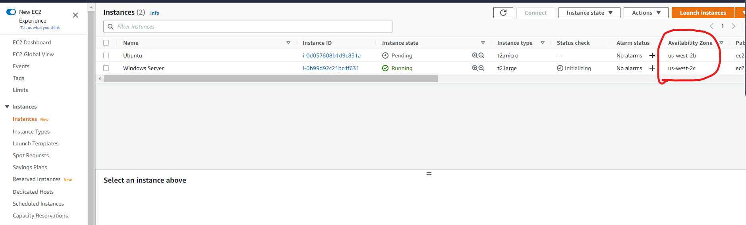
Task: Go to next page arrow
Action: (x=734, y=26)
